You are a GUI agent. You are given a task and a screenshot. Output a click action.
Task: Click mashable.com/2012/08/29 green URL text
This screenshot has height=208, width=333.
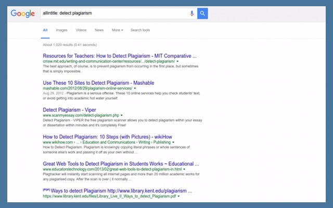87,88
